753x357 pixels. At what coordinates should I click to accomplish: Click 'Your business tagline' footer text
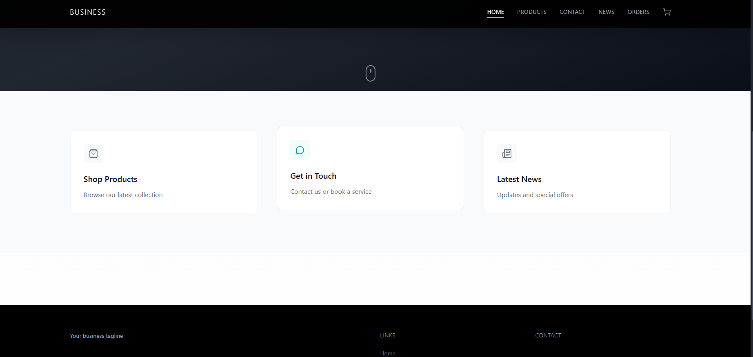[96, 336]
